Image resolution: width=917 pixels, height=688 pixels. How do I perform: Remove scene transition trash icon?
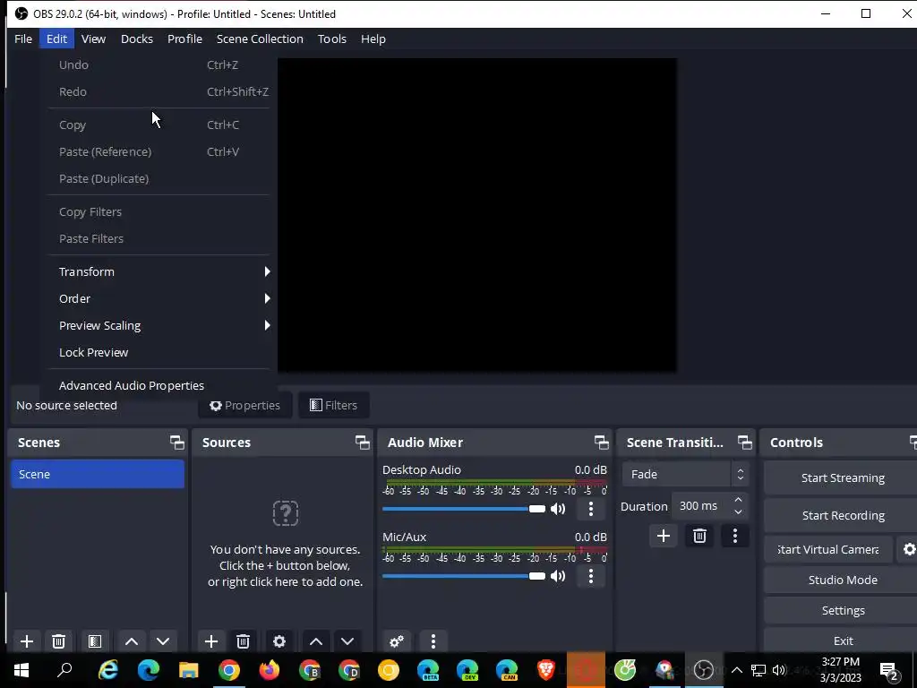tap(699, 536)
